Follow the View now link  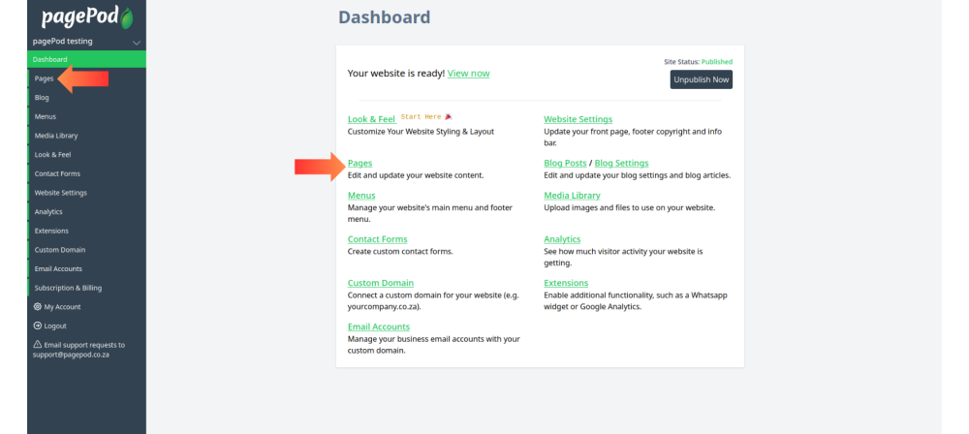[x=468, y=73]
